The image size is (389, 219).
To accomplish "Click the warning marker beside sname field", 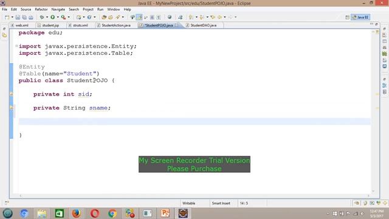I will (12, 108).
